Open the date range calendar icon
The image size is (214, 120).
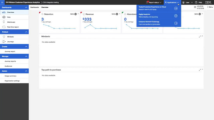195,7
